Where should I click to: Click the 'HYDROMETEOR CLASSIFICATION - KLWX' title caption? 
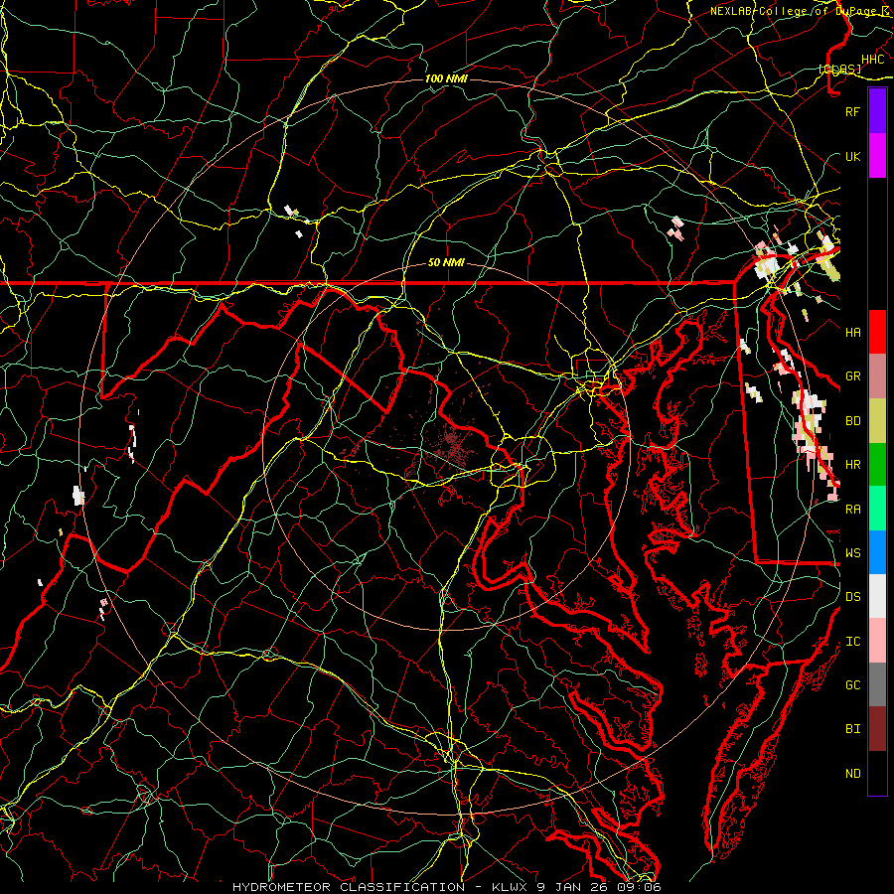(381, 887)
